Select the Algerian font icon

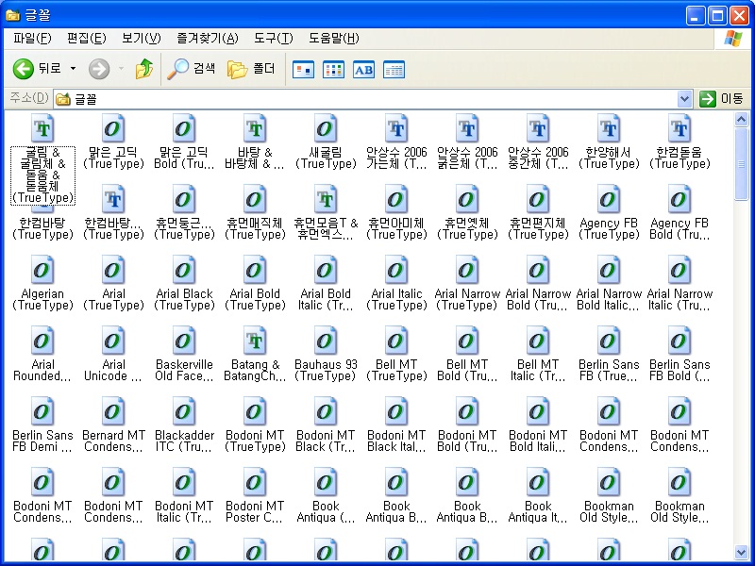[42, 270]
